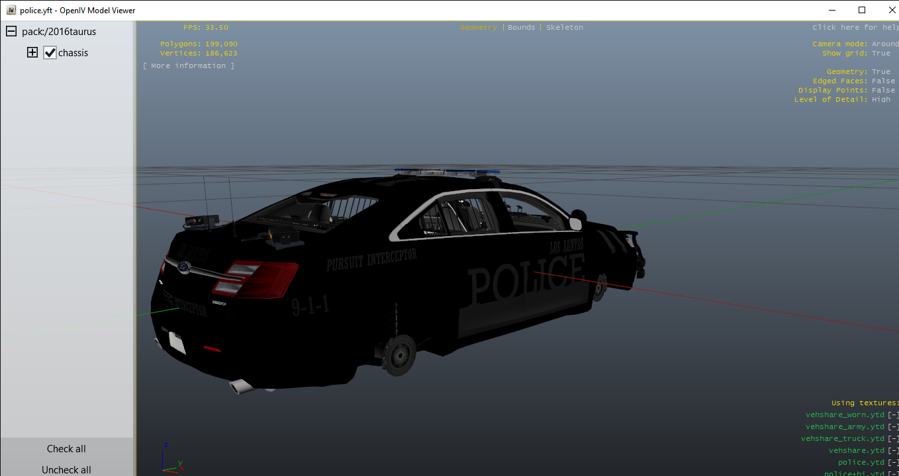The width and height of the screenshot is (899, 476).
Task: Uncheck the chassis checkbox
Action: pyautogui.click(x=50, y=53)
